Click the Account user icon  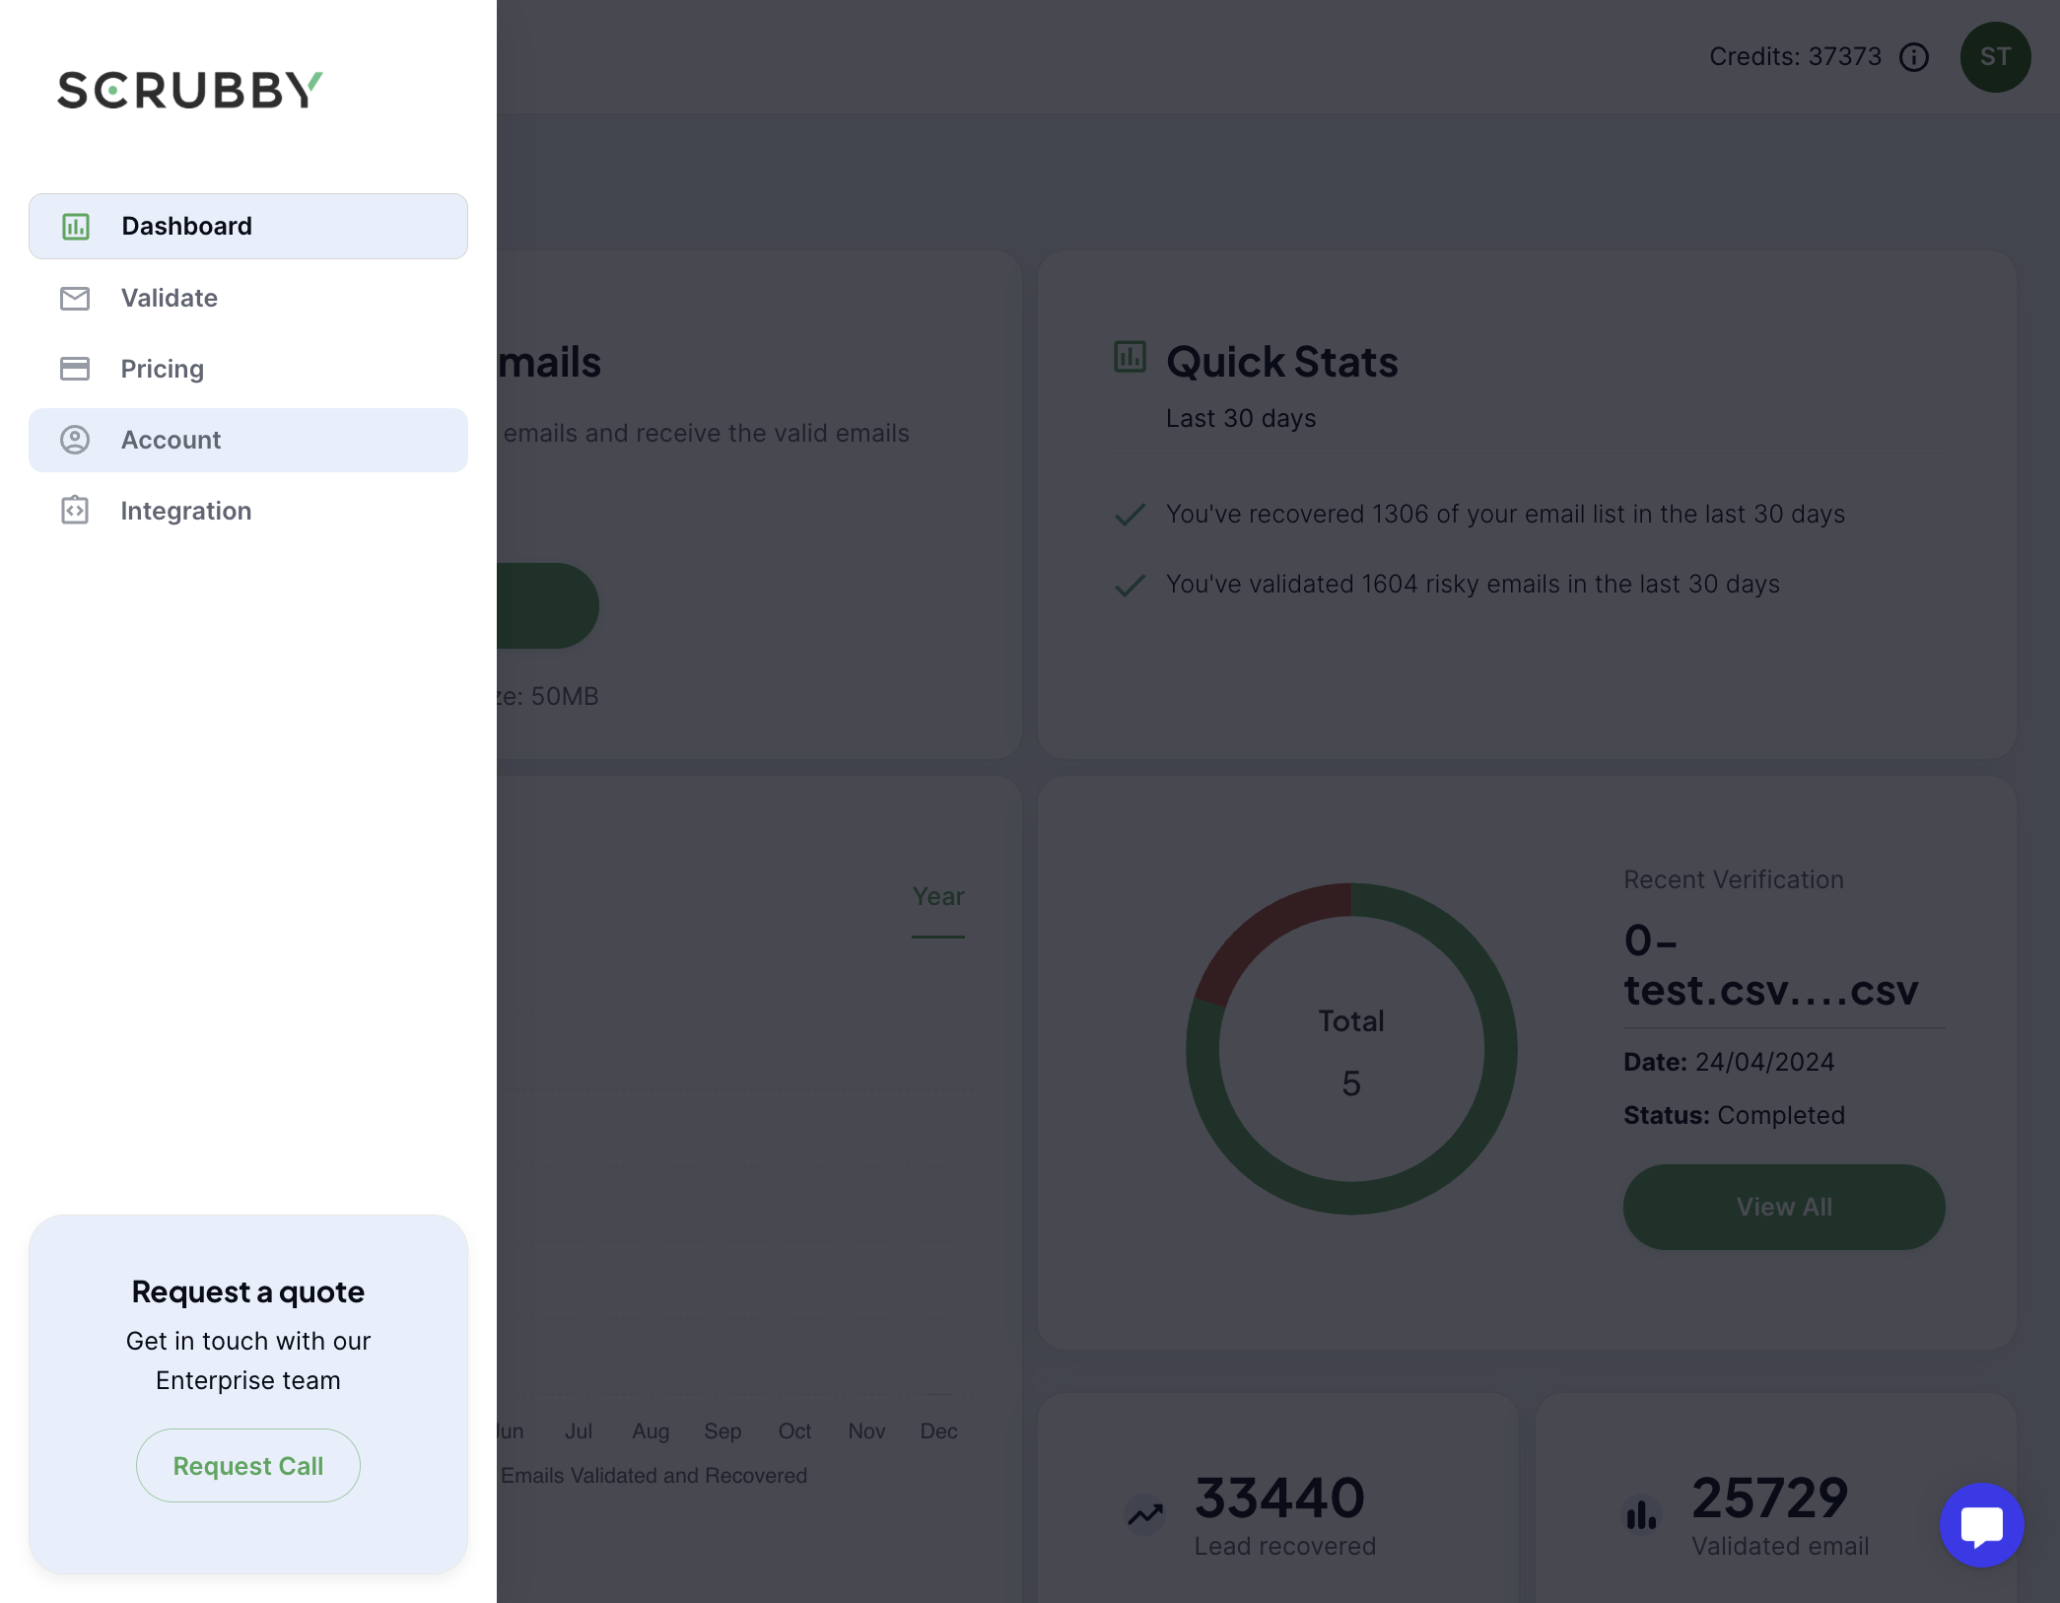75,440
